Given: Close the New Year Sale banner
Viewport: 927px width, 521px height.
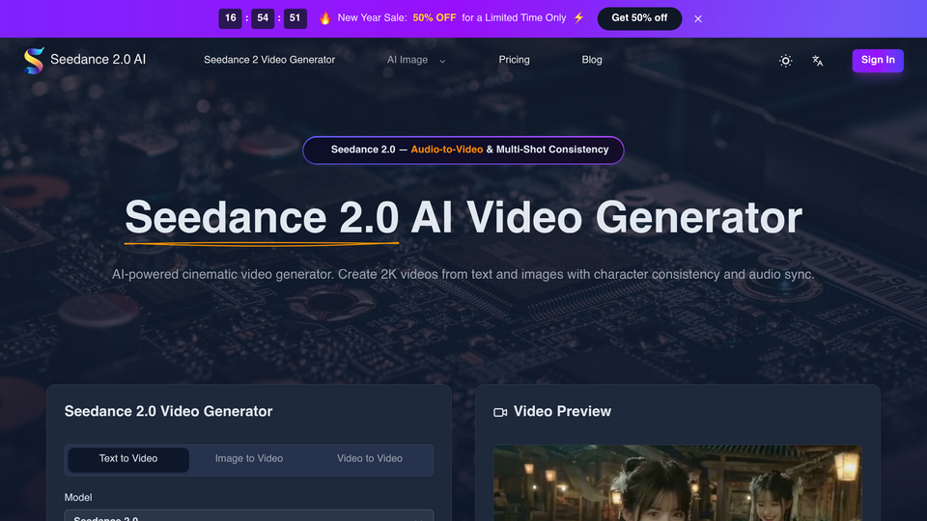Looking at the screenshot, I should pyautogui.click(x=697, y=19).
